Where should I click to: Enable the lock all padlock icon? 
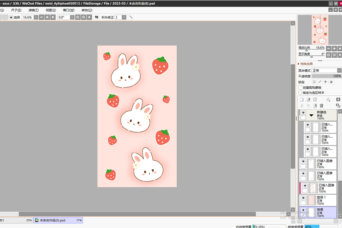(x=331, y=82)
